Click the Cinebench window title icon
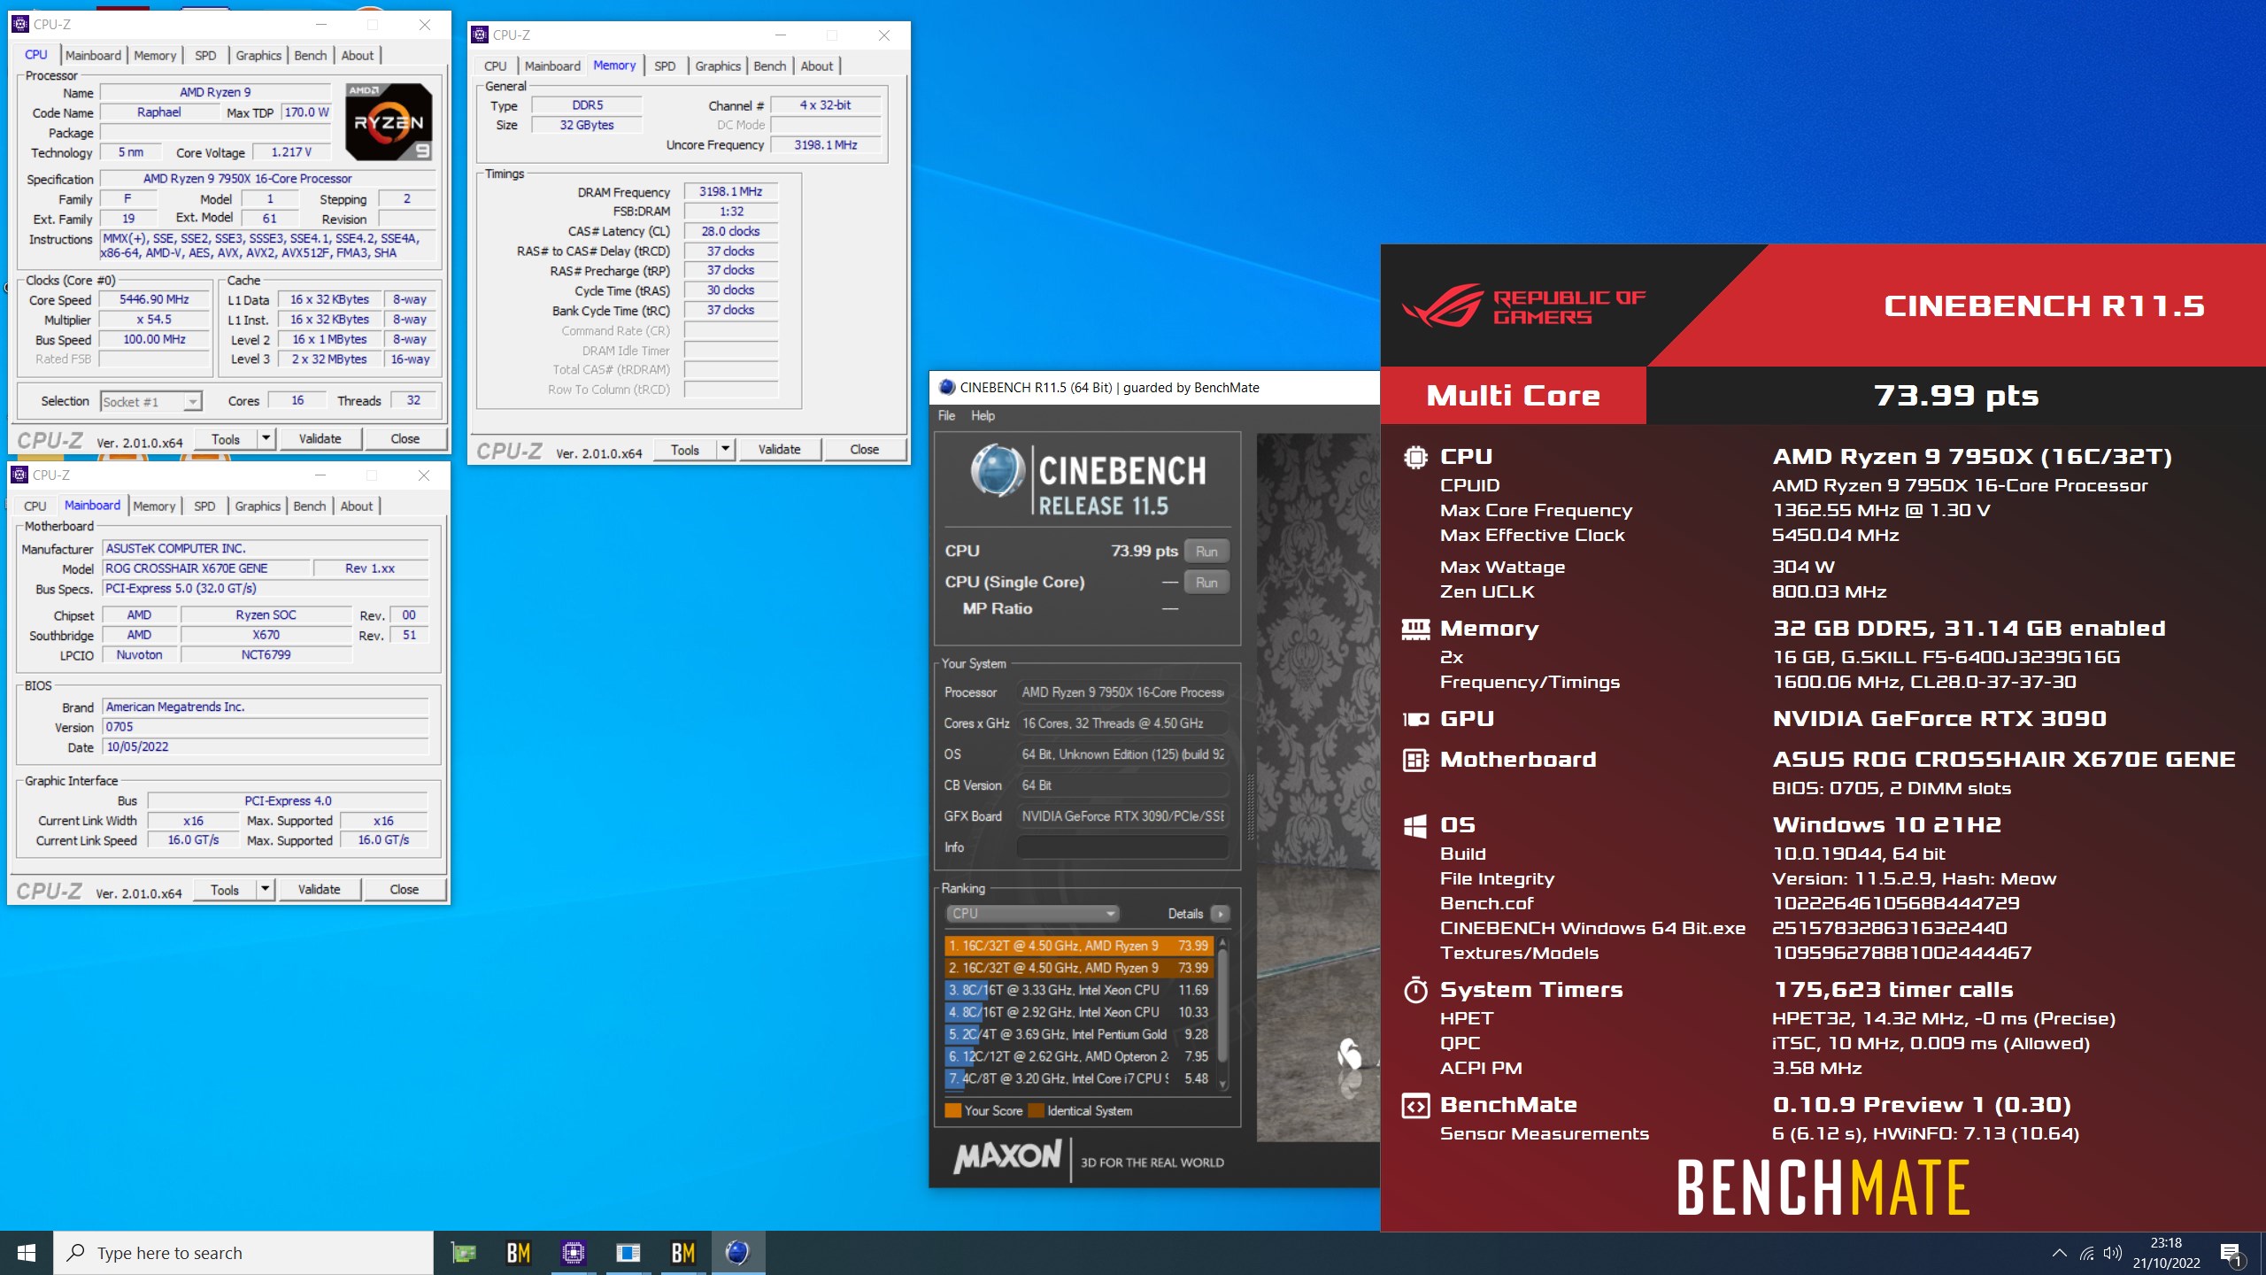The height and width of the screenshot is (1275, 2266). click(x=946, y=387)
